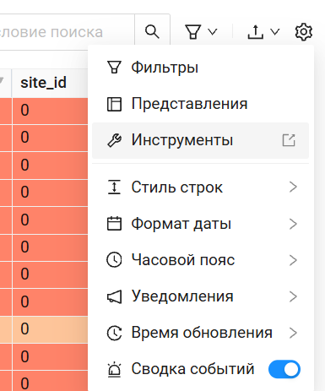
Task: Expand the export dropdown chevron
Action: tap(275, 31)
